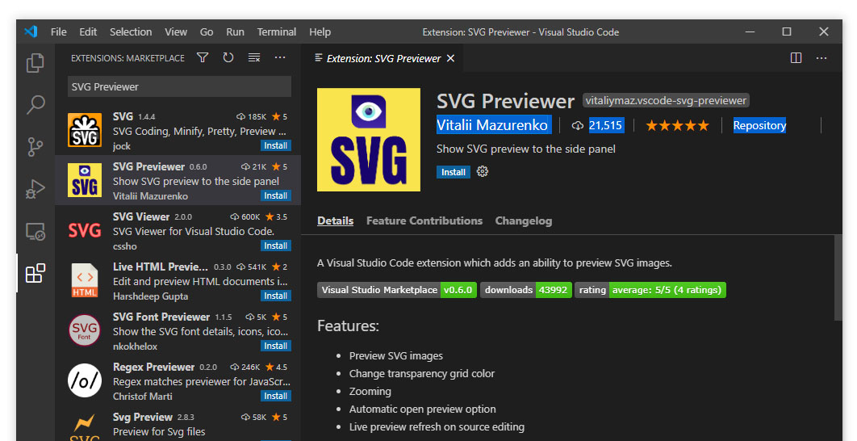Close the SVG Previewer extension tab
This screenshot has height=441, width=857.
451,58
